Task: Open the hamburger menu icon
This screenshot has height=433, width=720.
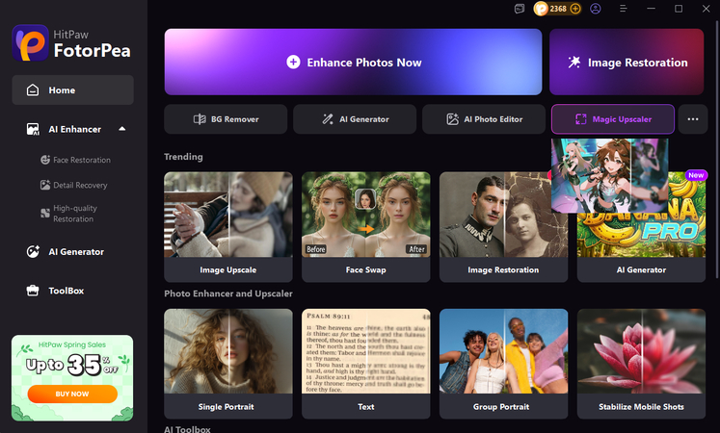Action: tap(623, 9)
